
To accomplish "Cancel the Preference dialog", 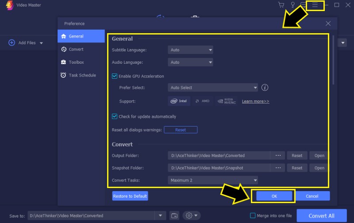I will pyautogui.click(x=312, y=196).
